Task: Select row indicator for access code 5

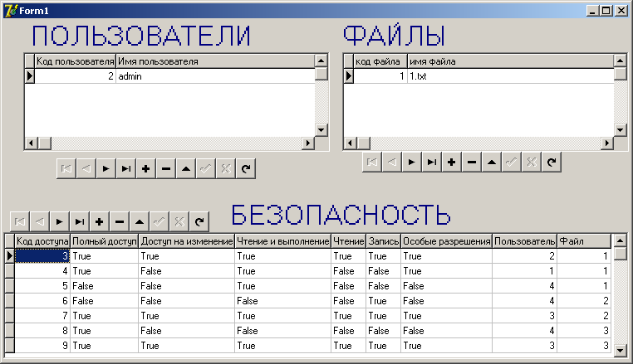Action: pyautogui.click(x=9, y=286)
